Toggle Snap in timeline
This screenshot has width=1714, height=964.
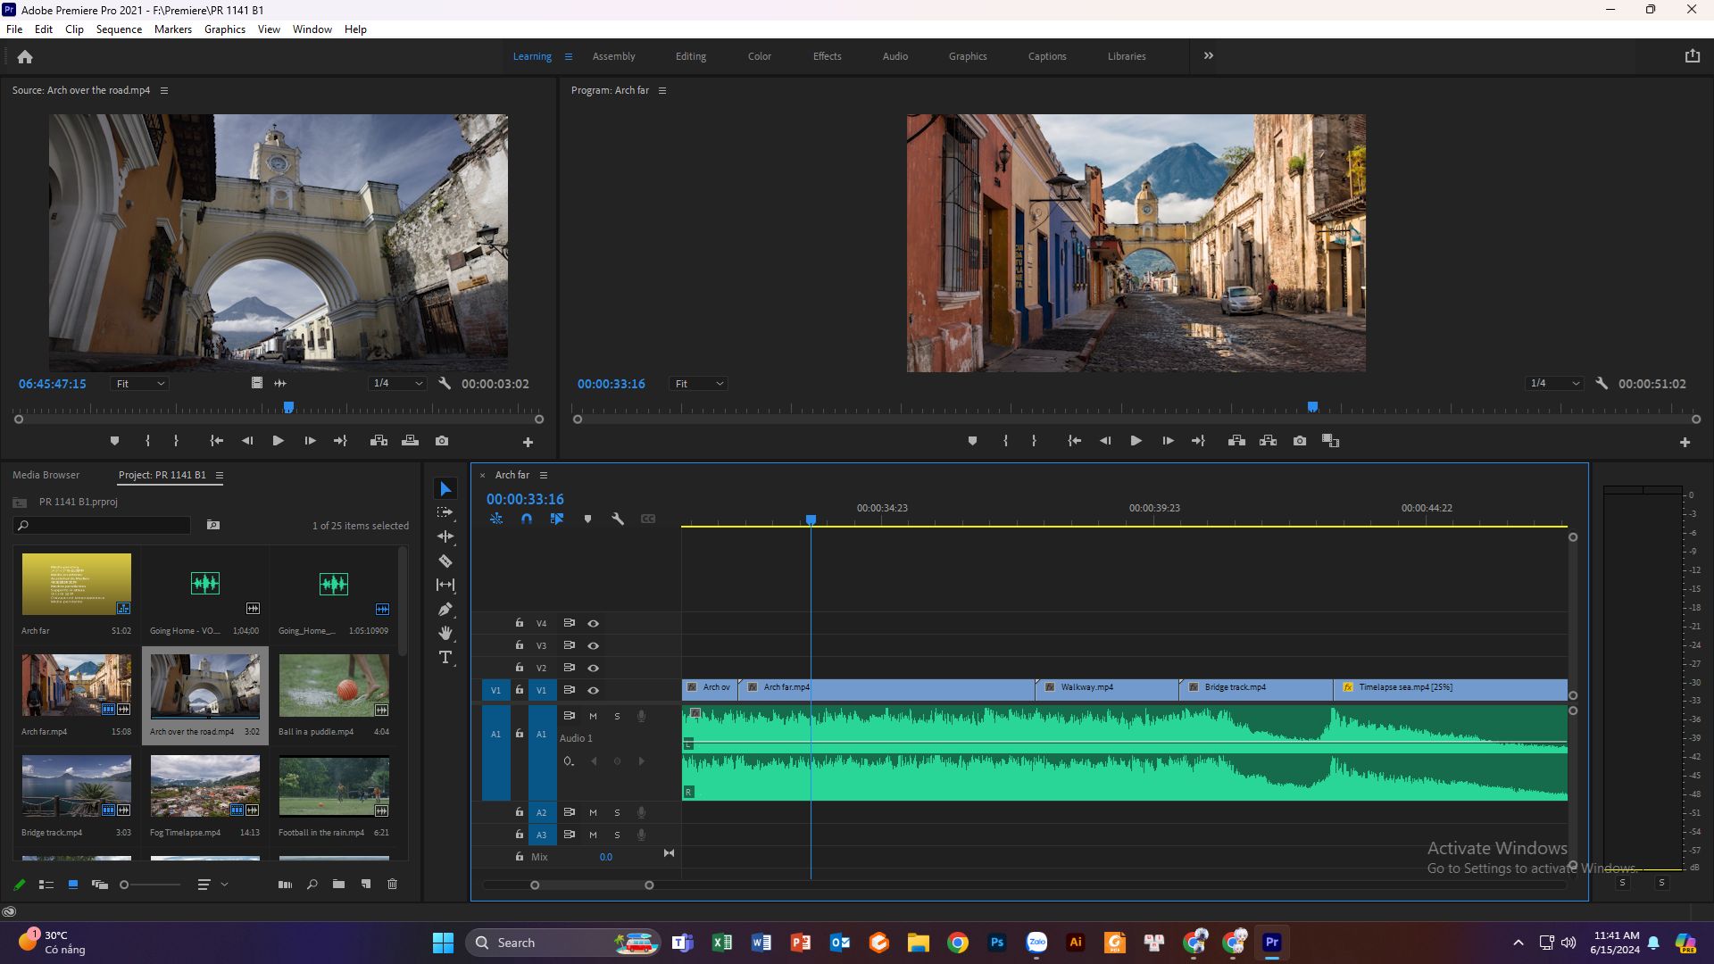[527, 519]
